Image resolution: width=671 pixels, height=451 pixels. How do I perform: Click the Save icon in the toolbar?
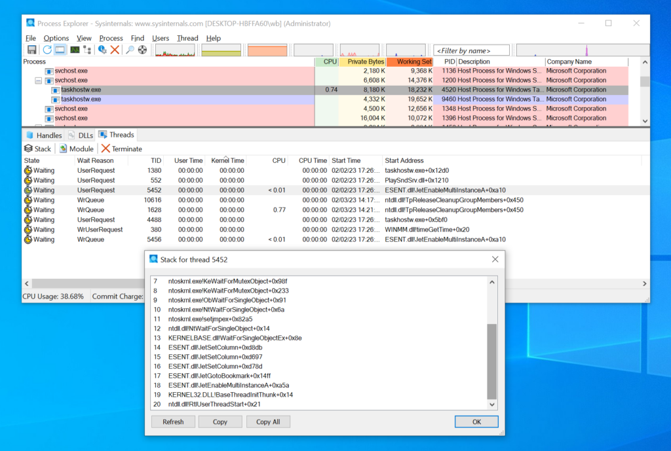31,50
